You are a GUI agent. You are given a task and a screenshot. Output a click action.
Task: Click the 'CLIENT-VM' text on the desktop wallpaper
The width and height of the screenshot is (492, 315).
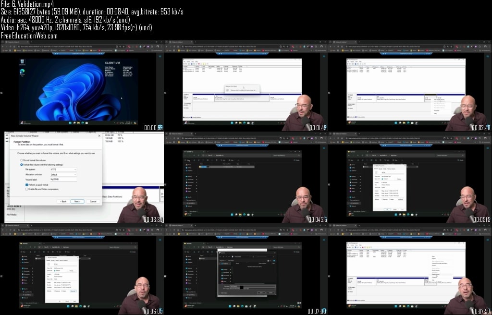click(112, 63)
